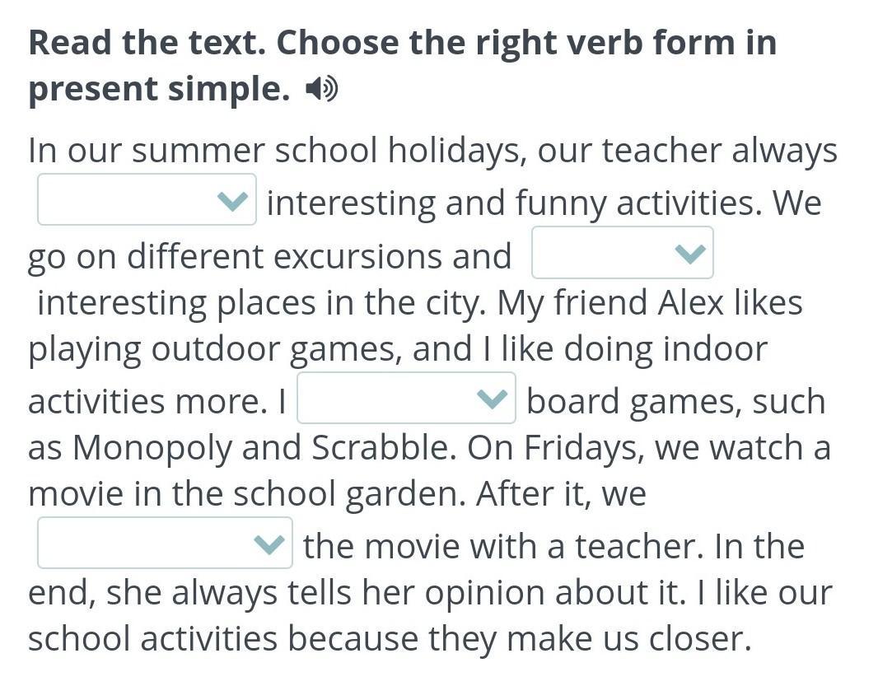Play the audio via speaker icon
The height and width of the screenshot is (686, 878).
(321, 89)
